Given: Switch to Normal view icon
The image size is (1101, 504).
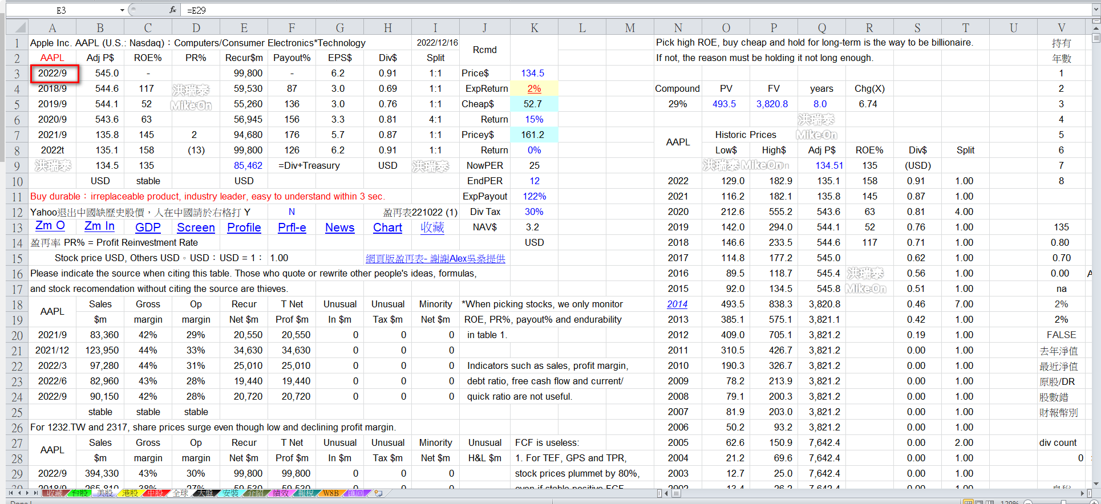Looking at the screenshot, I should (968, 502).
